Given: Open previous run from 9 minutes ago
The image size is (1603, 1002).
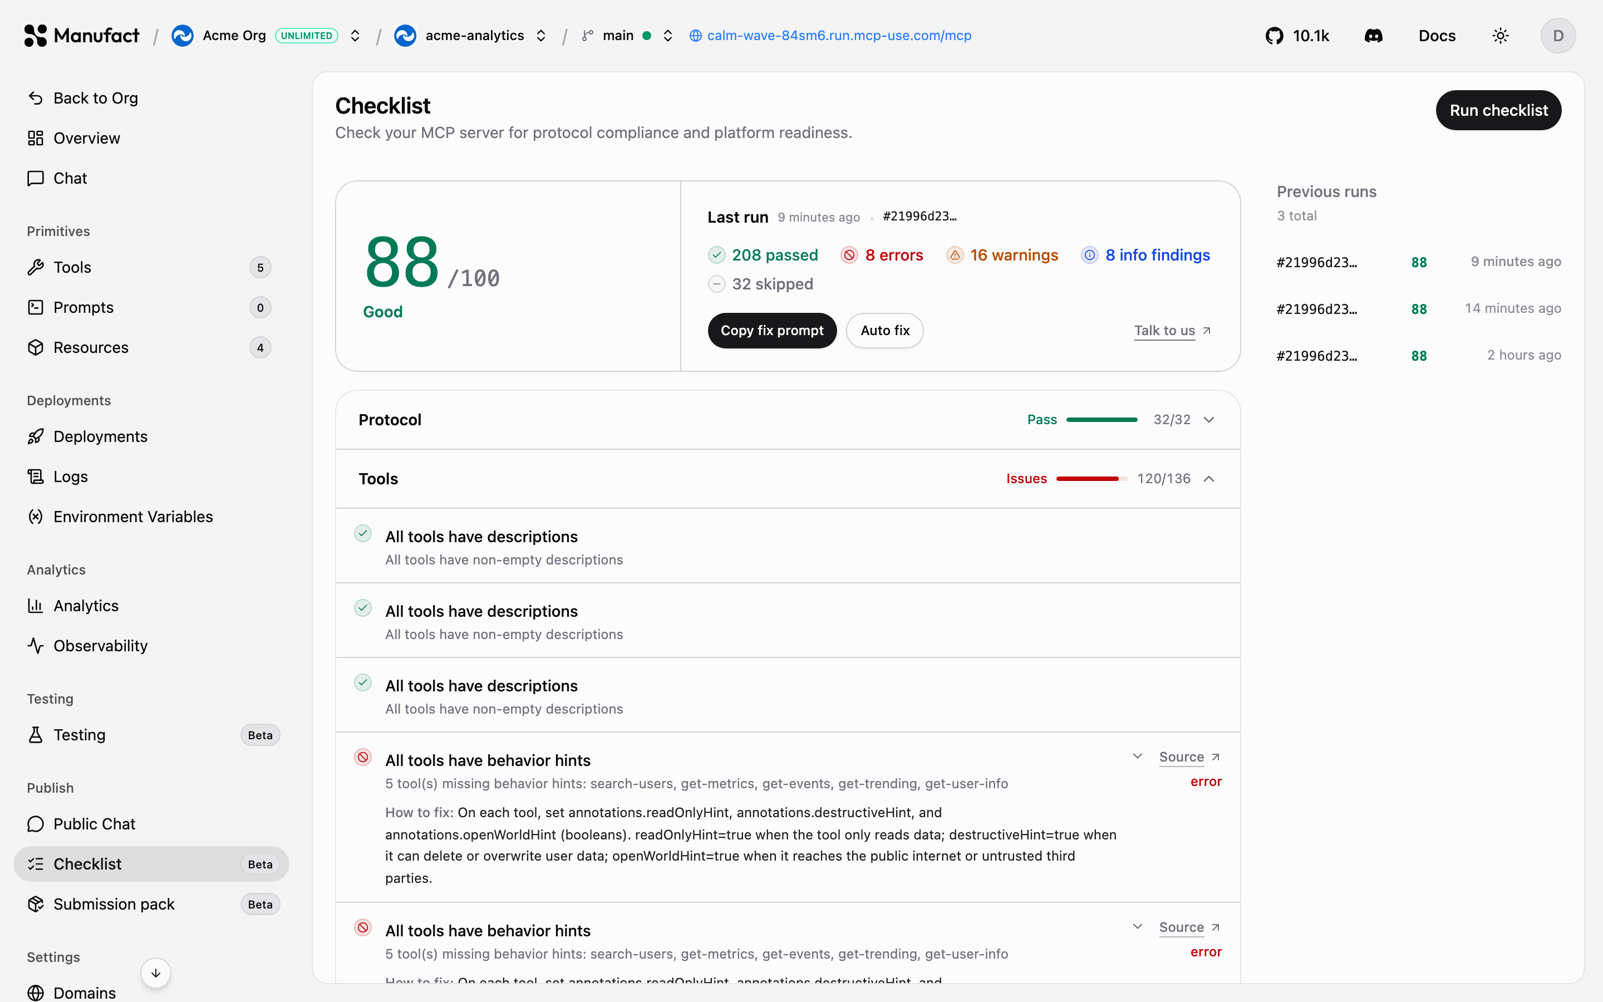Looking at the screenshot, I should (x=1418, y=262).
